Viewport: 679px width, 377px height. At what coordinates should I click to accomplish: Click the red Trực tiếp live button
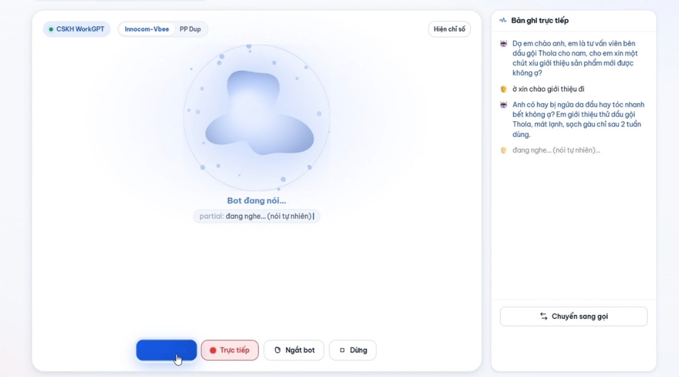[x=229, y=350]
